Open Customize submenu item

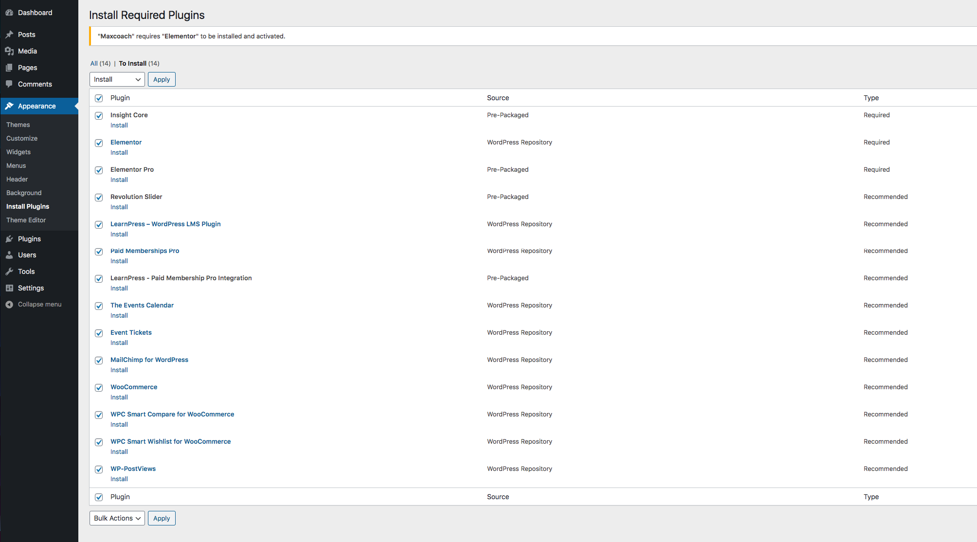(22, 138)
